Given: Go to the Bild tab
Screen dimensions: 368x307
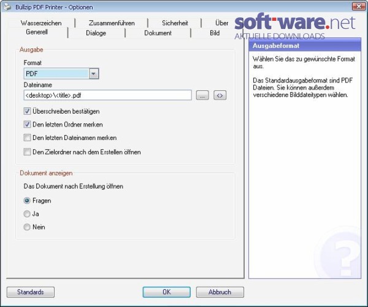Looking at the screenshot, I should point(215,33).
